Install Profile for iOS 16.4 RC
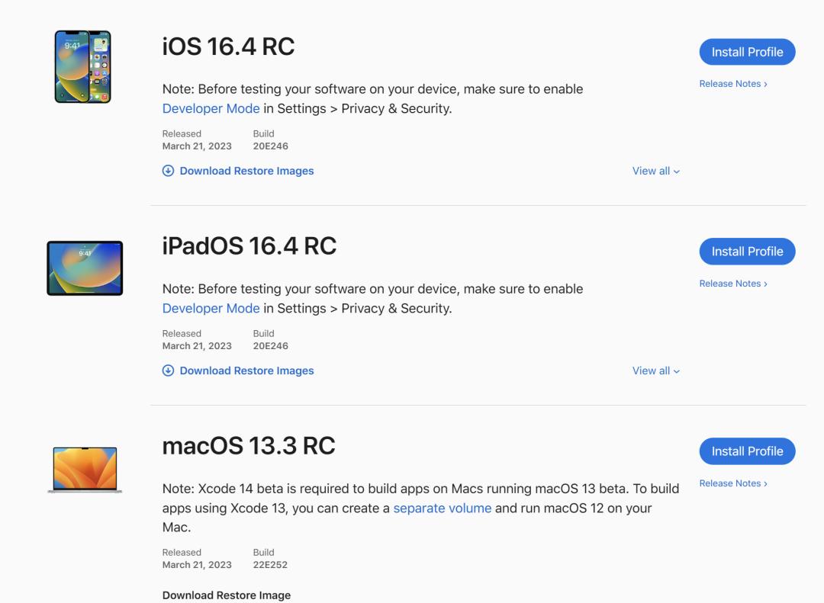Viewport: 824px width, 603px height. [x=747, y=52]
